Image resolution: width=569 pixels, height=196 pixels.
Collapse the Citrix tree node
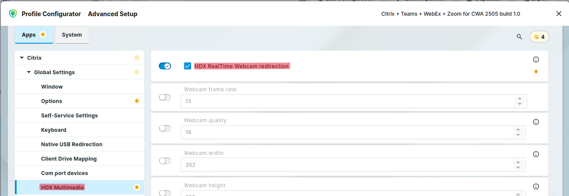pos(22,58)
